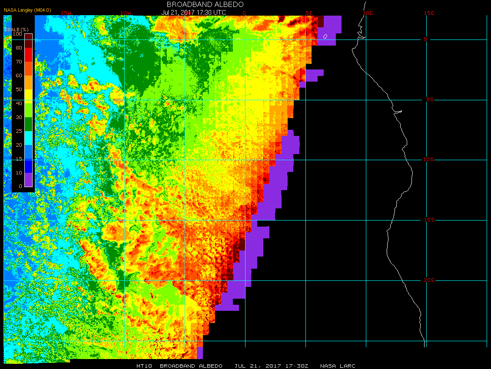The image size is (491, 369).
Task: Click the MT10 text in the footer
Action: click(144, 366)
